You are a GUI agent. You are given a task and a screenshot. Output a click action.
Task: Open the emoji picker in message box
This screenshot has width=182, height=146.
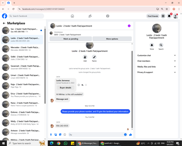(x=125, y=135)
